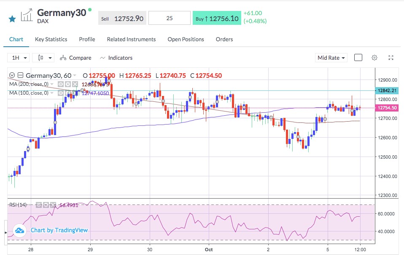Click the Compare button
This screenshot has height=255, width=404.
click(x=75, y=58)
